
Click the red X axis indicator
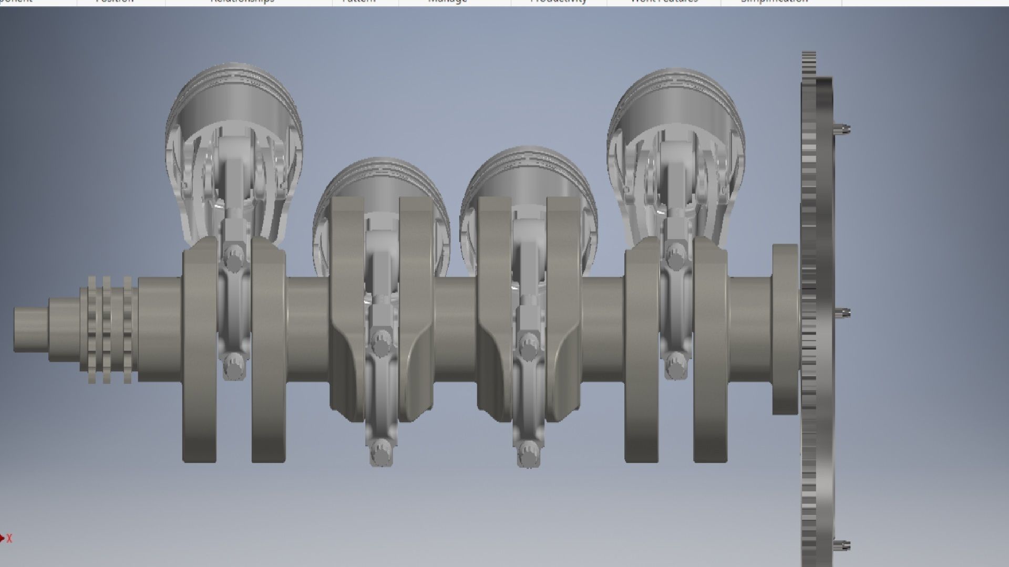6,538
